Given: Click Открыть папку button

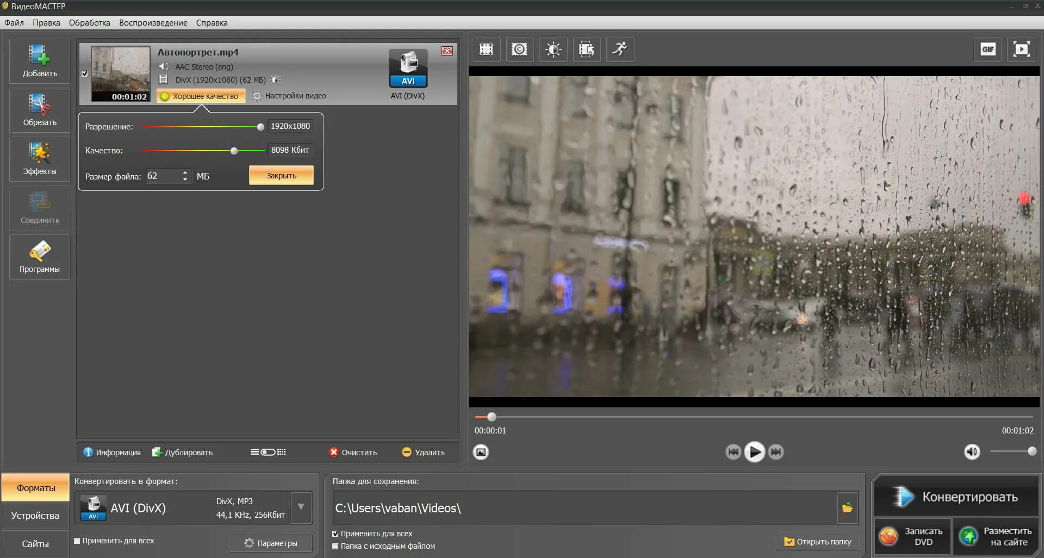Looking at the screenshot, I should click(817, 542).
